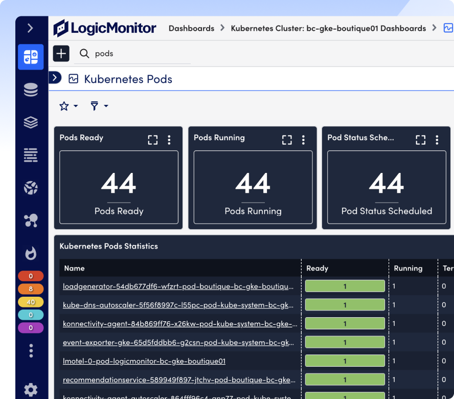Click the green Ready bar for loadgenerator row

[x=345, y=286]
